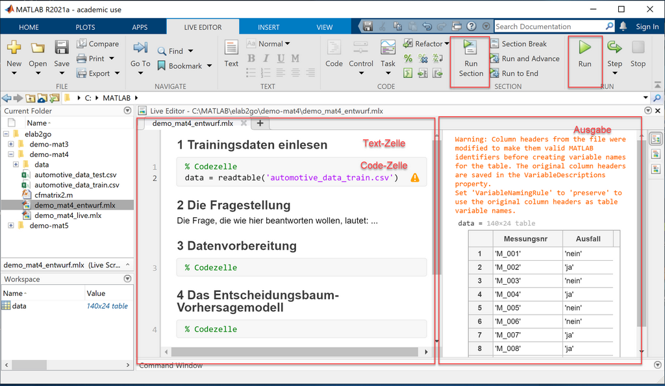Toggle numbered list formatting
This screenshot has height=386, width=665.
click(266, 73)
